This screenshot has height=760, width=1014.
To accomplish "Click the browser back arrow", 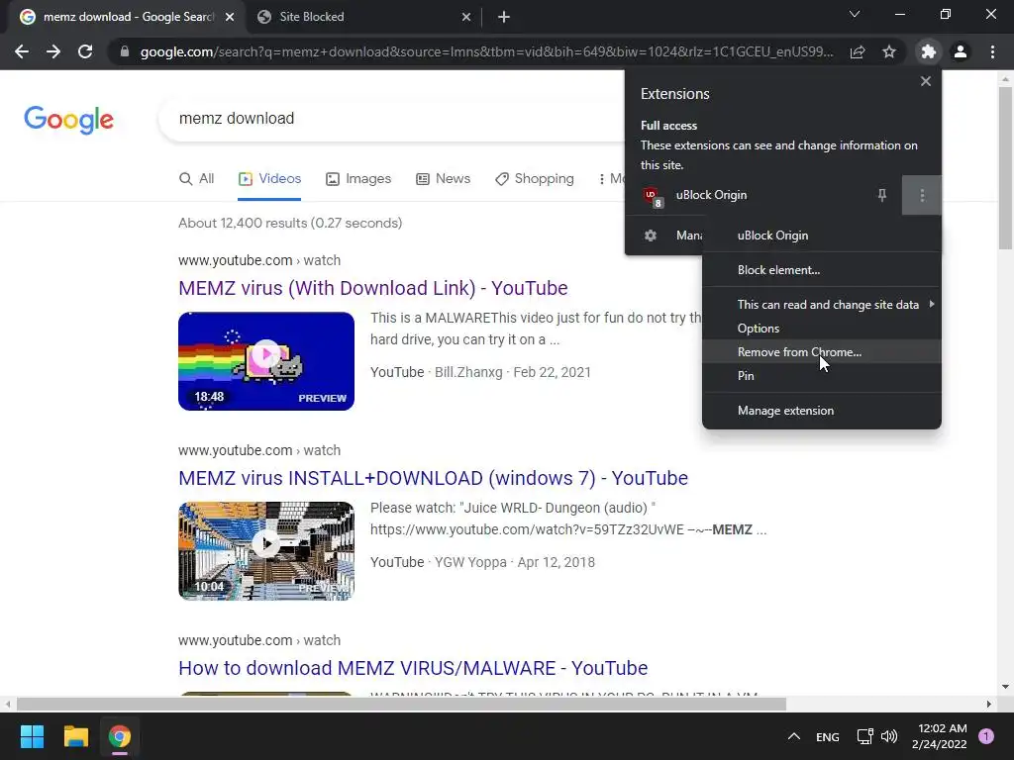I will click(22, 51).
